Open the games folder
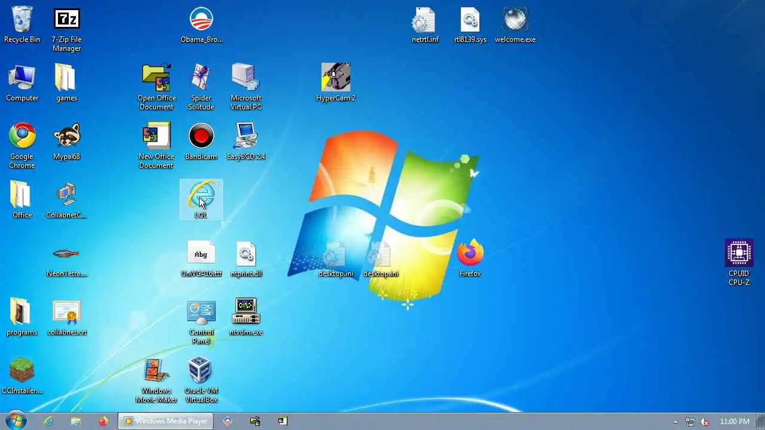The height and width of the screenshot is (430, 765). tap(66, 84)
